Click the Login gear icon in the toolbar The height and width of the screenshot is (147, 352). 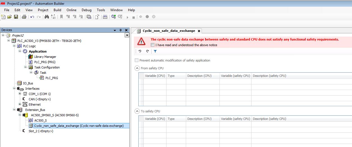coord(113,17)
